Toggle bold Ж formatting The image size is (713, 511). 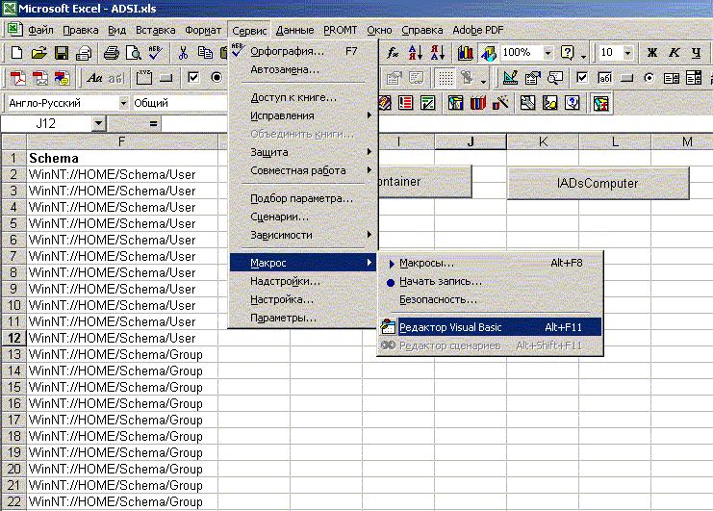point(652,53)
